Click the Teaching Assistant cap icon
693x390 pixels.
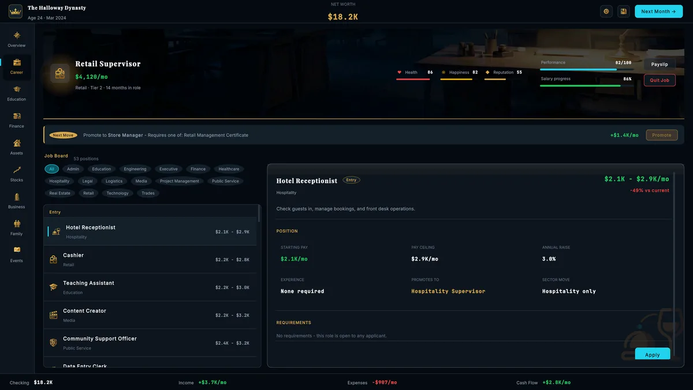[53, 287]
